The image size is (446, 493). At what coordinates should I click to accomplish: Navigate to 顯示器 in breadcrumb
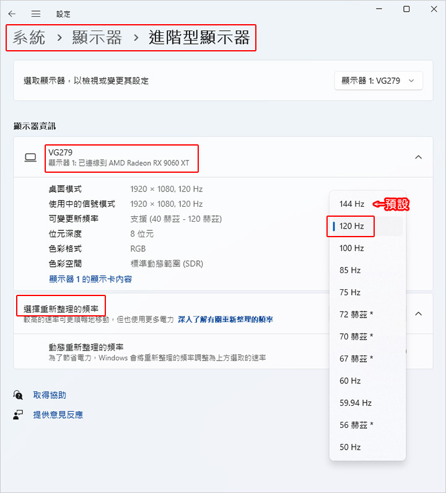click(x=97, y=37)
